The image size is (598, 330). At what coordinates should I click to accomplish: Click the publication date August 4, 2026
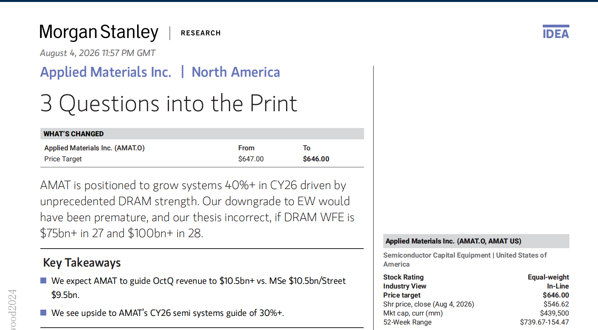pyautogui.click(x=70, y=53)
